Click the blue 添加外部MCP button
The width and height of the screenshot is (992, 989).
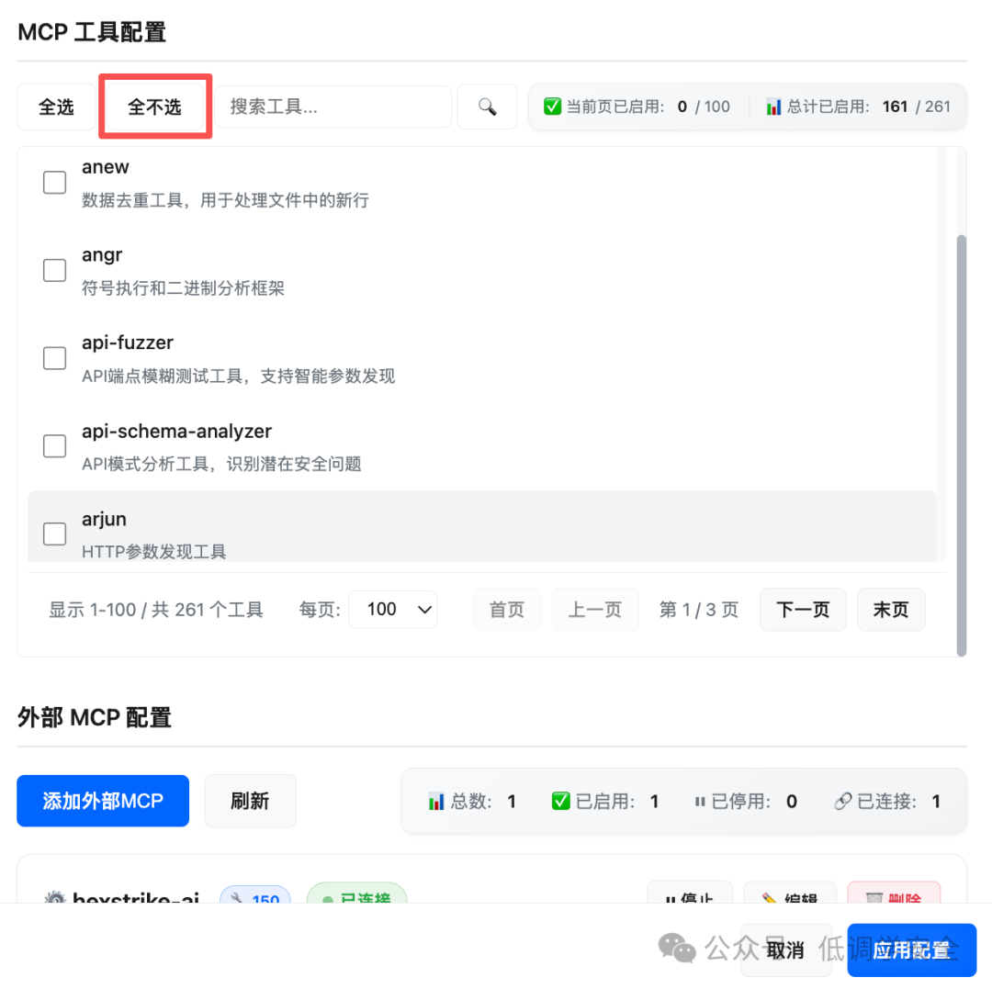(x=103, y=801)
